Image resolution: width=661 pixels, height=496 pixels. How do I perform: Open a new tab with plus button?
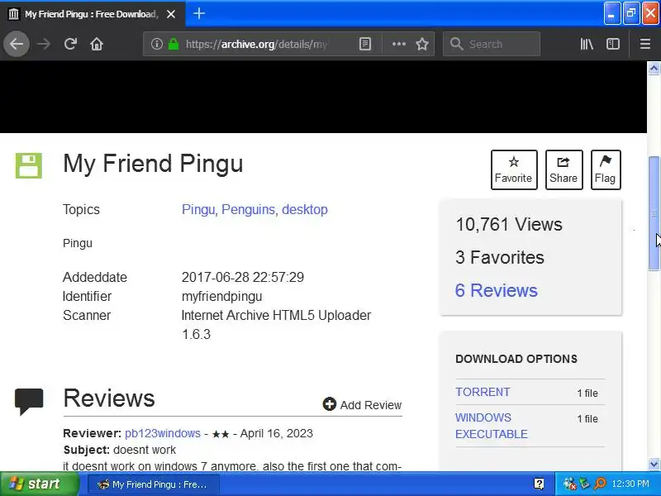click(199, 13)
